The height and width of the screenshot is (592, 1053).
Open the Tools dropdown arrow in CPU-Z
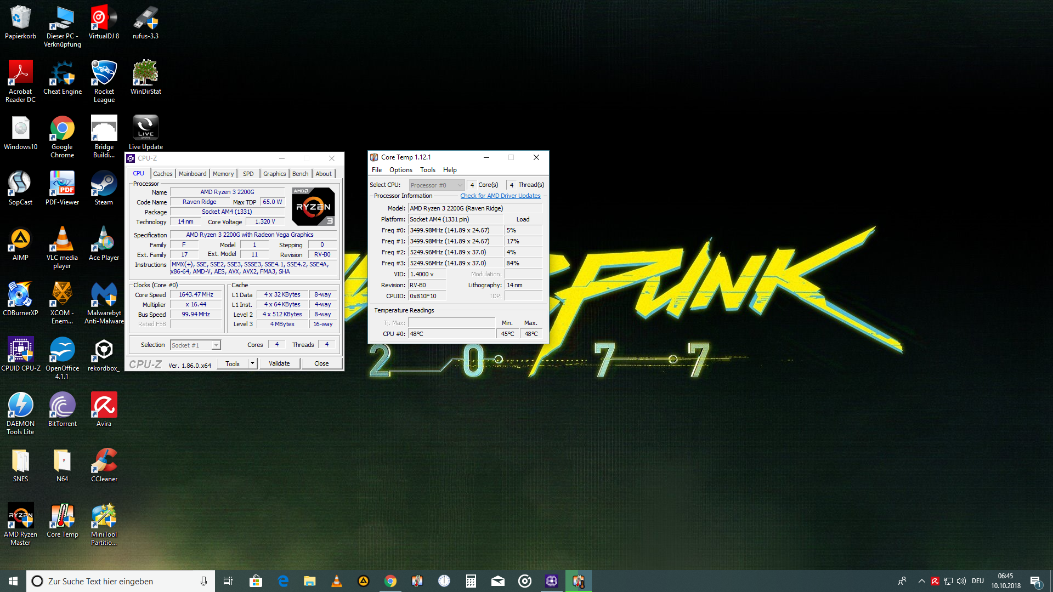252,363
